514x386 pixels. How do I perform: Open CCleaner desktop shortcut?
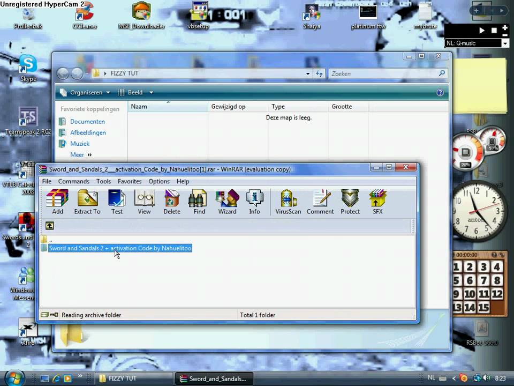point(85,16)
